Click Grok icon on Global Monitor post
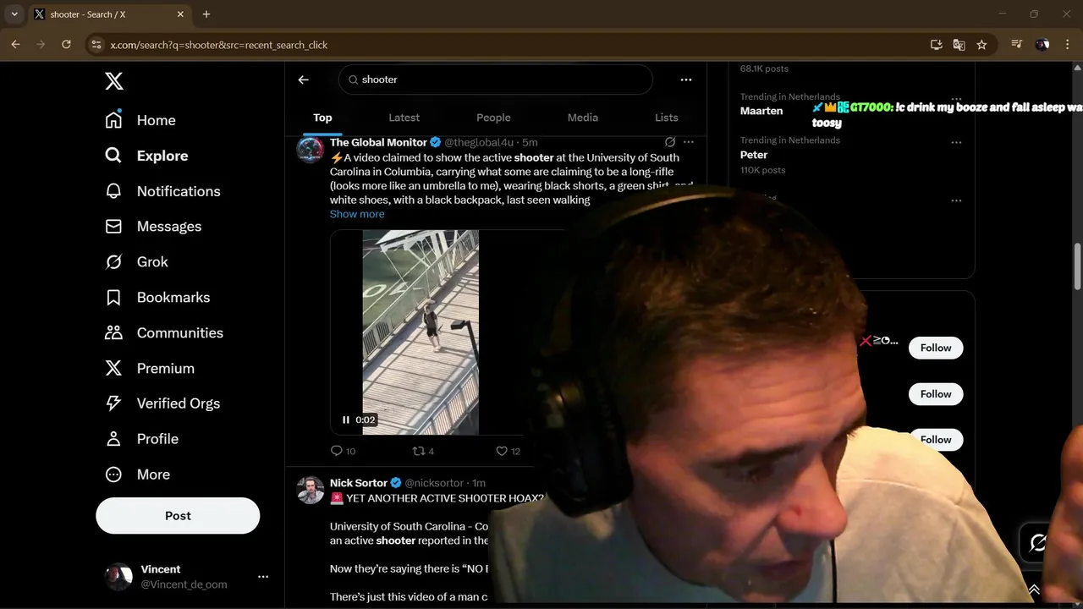This screenshot has width=1083, height=609. [x=670, y=142]
